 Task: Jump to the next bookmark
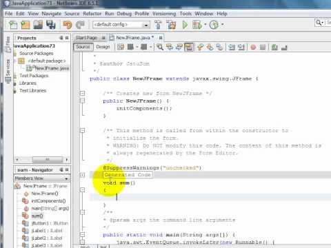click(x=210, y=47)
